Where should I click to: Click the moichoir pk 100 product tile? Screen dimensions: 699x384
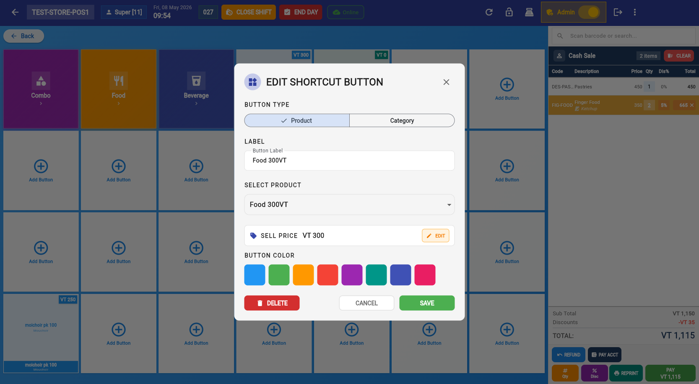41,333
